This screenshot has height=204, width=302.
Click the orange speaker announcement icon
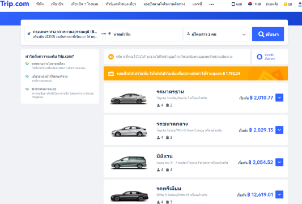tap(111, 57)
